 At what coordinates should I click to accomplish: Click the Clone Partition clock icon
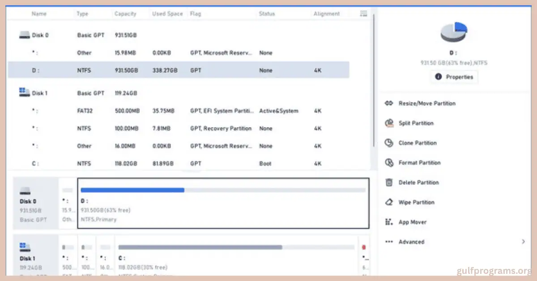pyautogui.click(x=389, y=143)
